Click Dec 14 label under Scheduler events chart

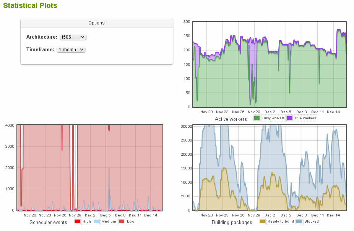pos(151,215)
